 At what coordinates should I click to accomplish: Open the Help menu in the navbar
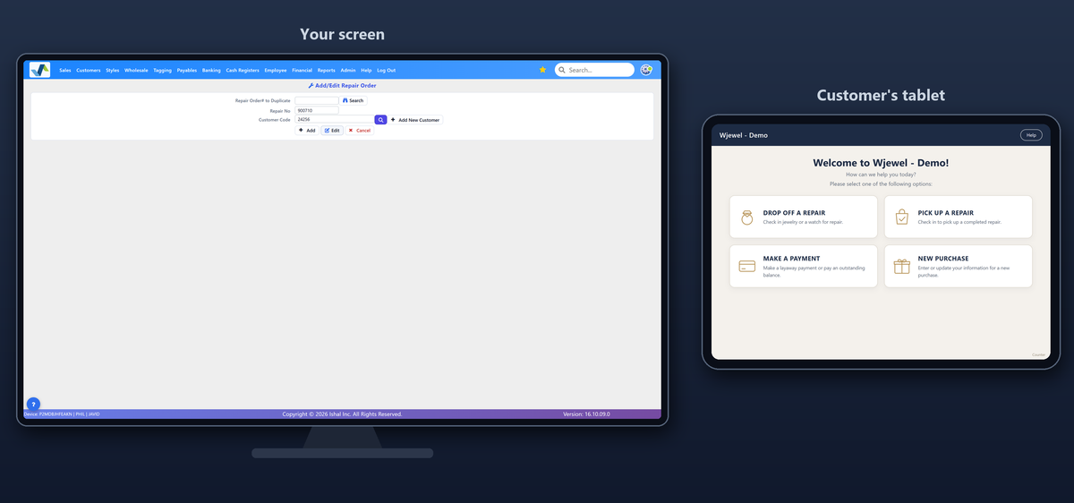click(366, 70)
